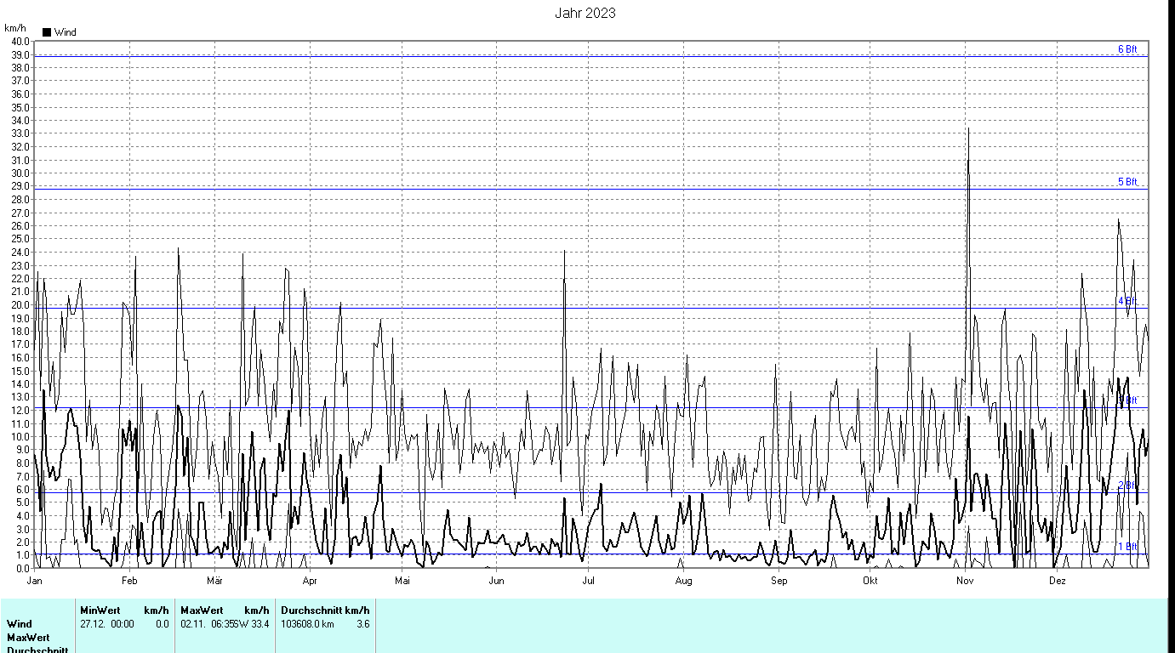
Task: Click the "Jan" month label on the x-axis
Action: point(35,581)
